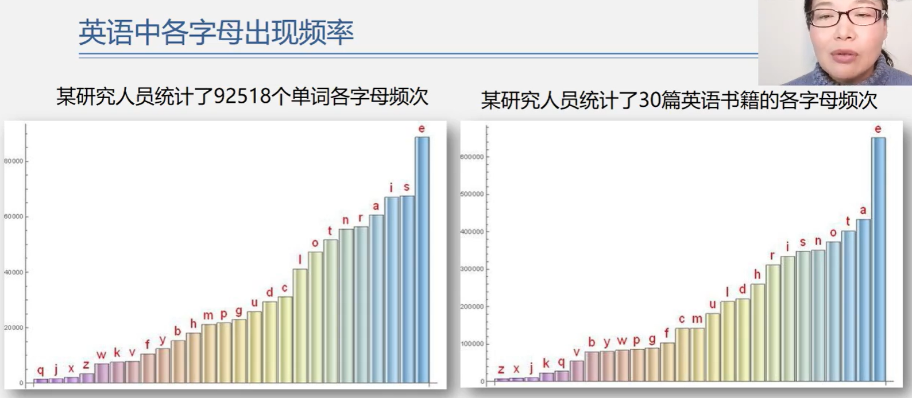
Task: Click the tallest 'e' bar in left chart
Action: click(x=422, y=260)
